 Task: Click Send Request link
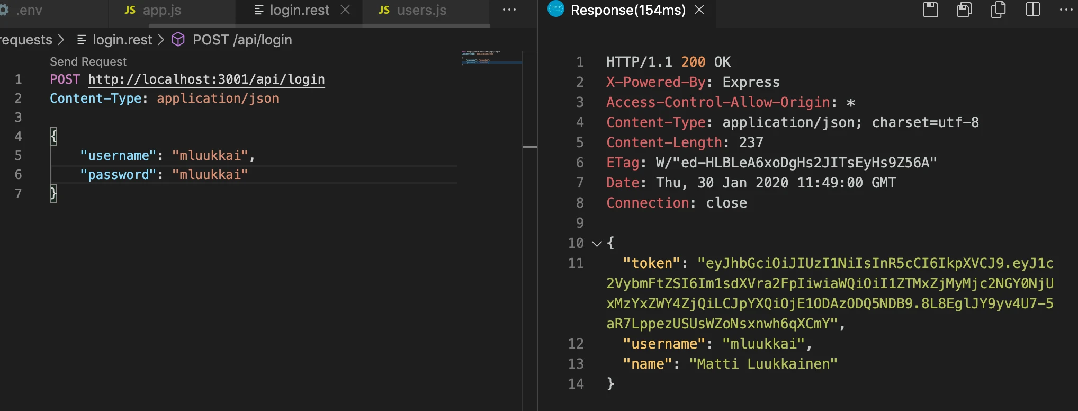point(88,62)
